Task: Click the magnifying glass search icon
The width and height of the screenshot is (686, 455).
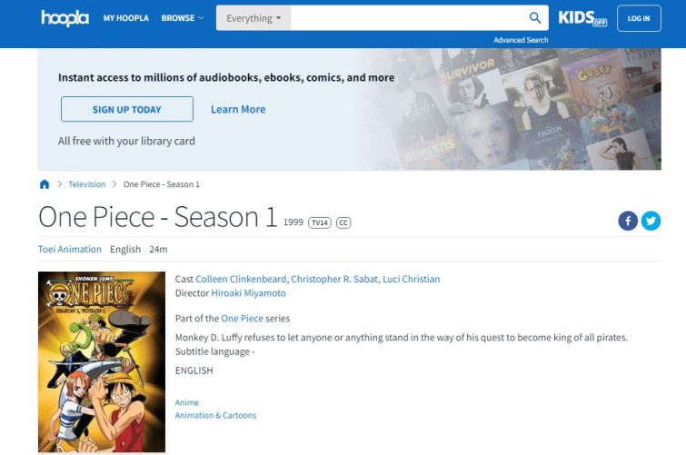Action: point(534,18)
